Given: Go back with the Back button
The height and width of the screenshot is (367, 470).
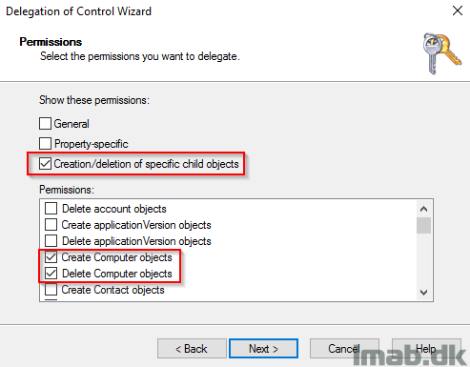Looking at the screenshot, I should coord(192,349).
